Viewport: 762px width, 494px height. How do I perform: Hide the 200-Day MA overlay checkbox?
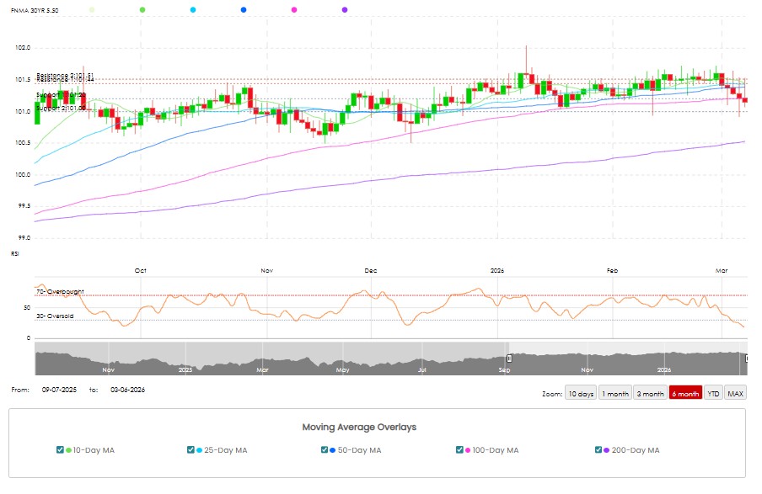tap(598, 450)
